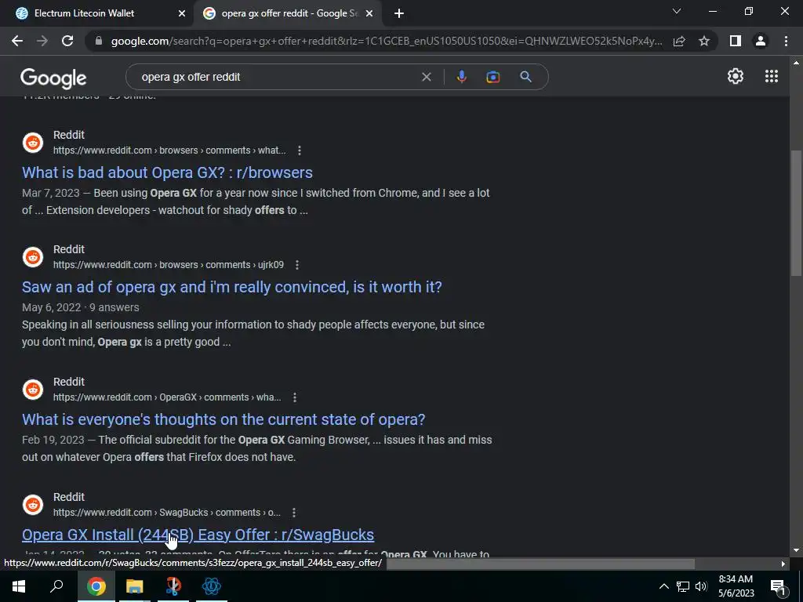This screenshot has width=803, height=602.
Task: Click Reddit favicon of 'everyone's thoughts' result
Action: click(33, 389)
